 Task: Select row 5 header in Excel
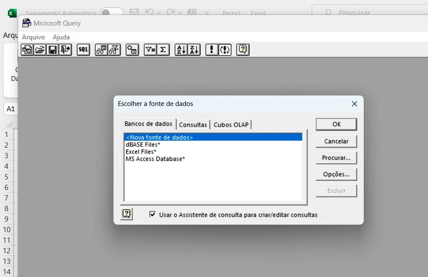point(7,177)
